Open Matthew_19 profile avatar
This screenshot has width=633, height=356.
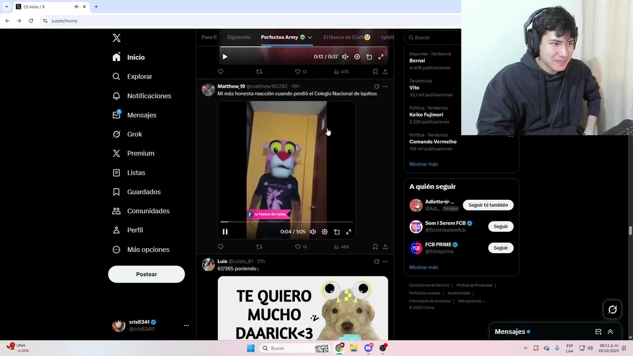(x=208, y=89)
